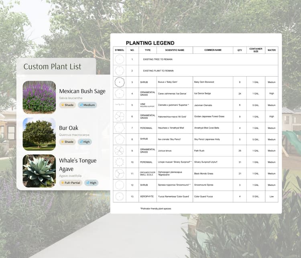Select the Path Rush plant symbol
301x258 pixels.
(x=119, y=151)
